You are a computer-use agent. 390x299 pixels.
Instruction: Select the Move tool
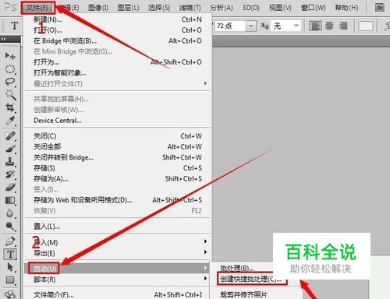(x=10, y=55)
